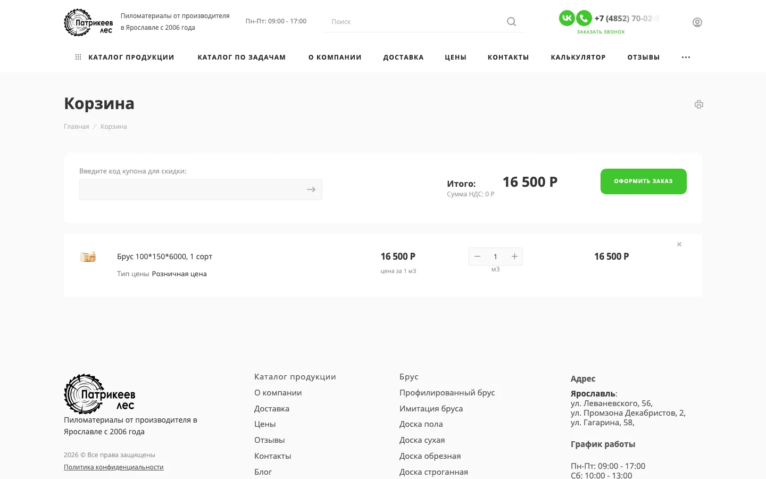Open Отзывы menu item
Image resolution: width=766 pixels, height=479 pixels.
click(x=644, y=57)
